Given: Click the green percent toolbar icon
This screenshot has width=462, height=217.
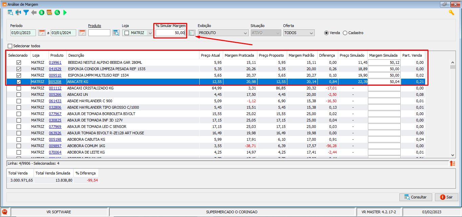Looking at the screenshot, I should (57, 12).
